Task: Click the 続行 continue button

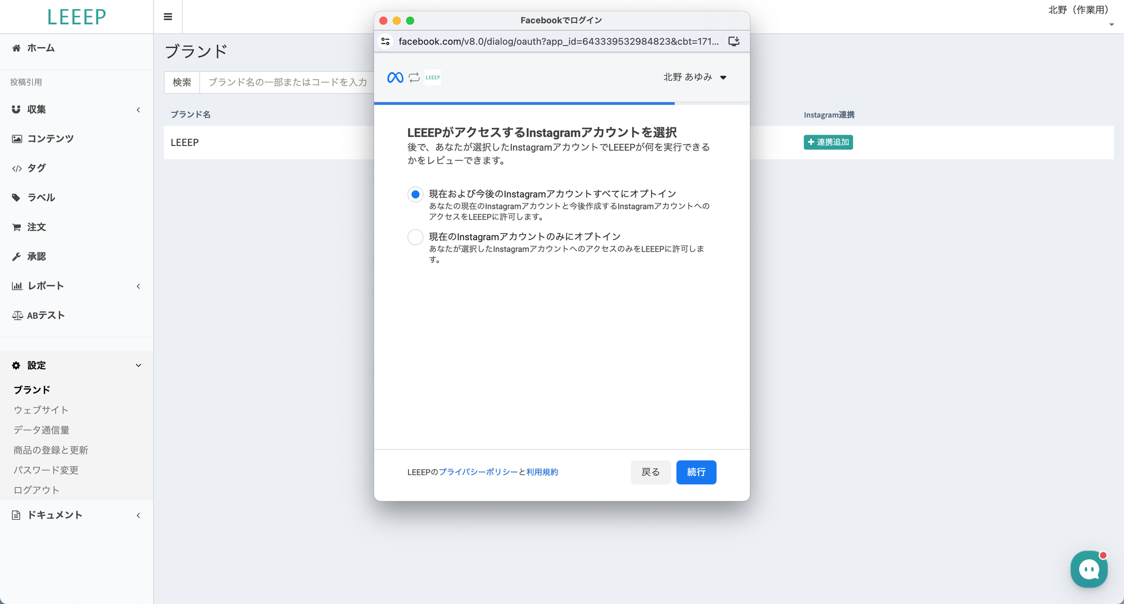Action: coord(696,472)
